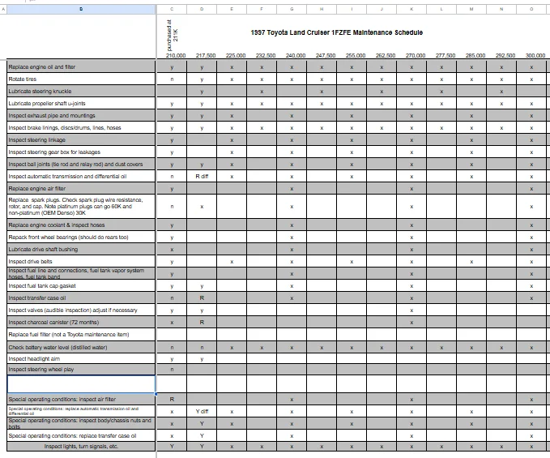Select 'Inspect drive belts' cell
Screen dimensions: 550x458
(81, 262)
